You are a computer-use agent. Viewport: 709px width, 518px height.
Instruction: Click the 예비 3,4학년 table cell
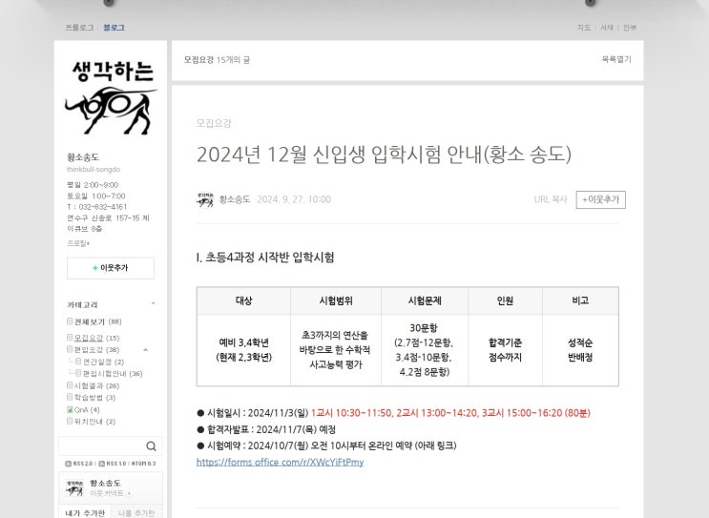(243, 350)
